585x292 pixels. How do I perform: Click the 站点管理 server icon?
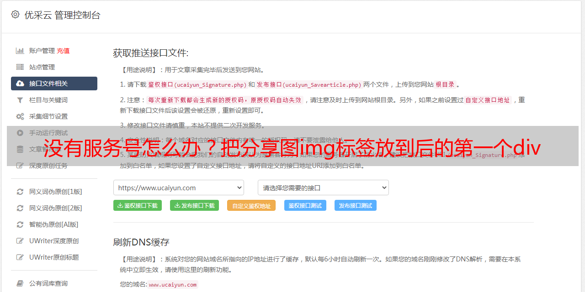20,67
